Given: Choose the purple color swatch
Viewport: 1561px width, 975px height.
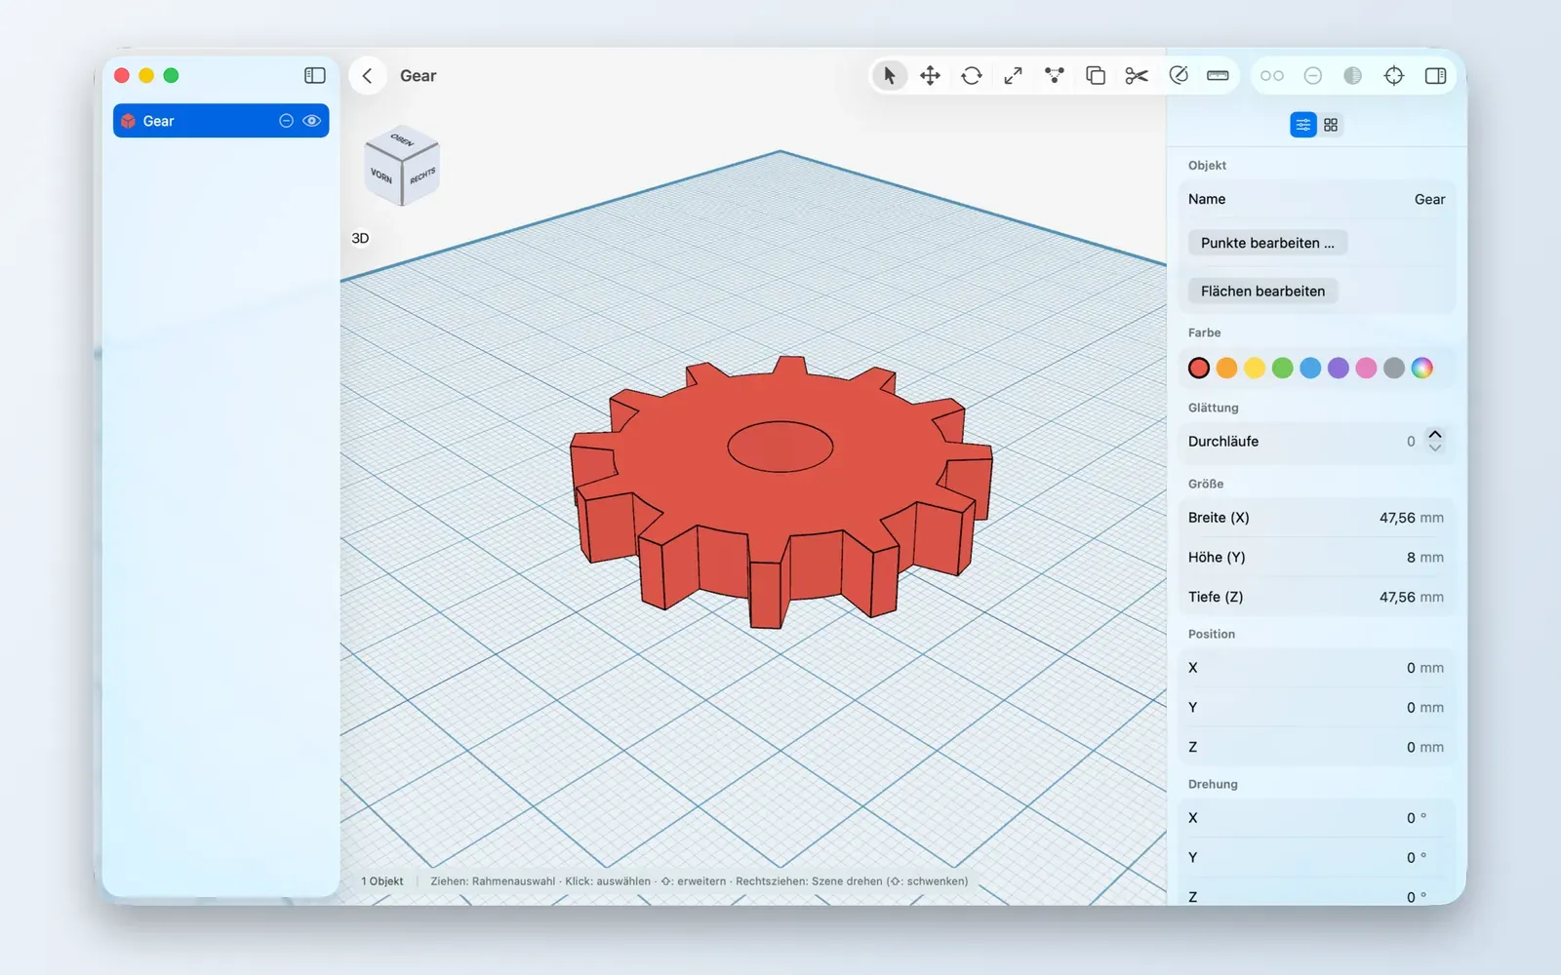Looking at the screenshot, I should coord(1339,368).
